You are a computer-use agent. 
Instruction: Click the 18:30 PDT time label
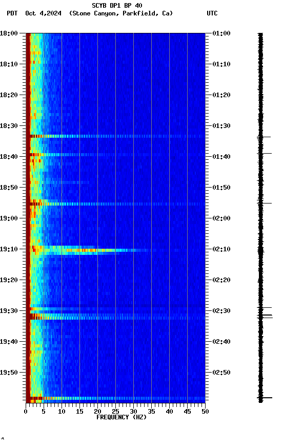[x=9, y=126]
